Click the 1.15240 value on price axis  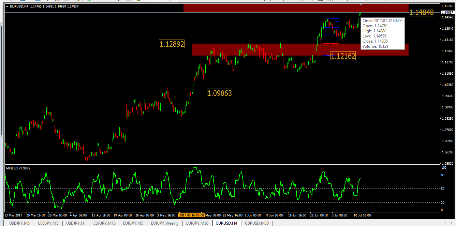point(447,6)
